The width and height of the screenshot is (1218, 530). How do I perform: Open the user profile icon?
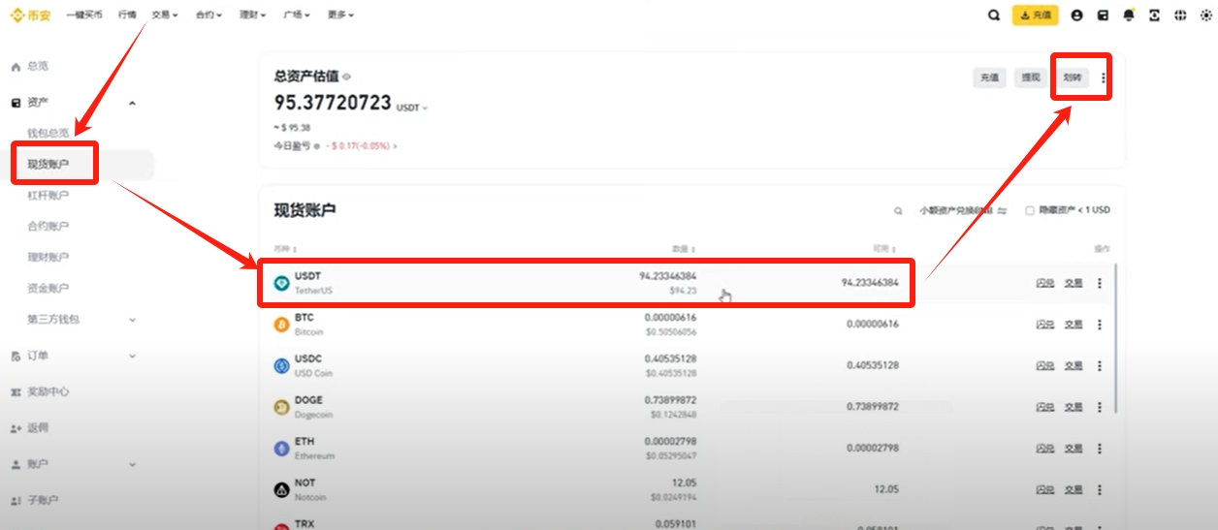1077,16
